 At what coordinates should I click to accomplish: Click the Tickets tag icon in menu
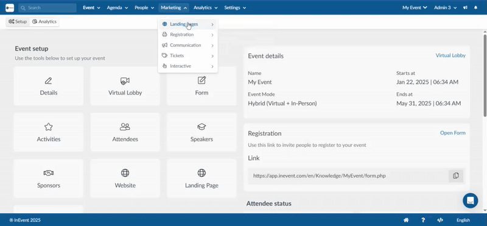tap(164, 55)
